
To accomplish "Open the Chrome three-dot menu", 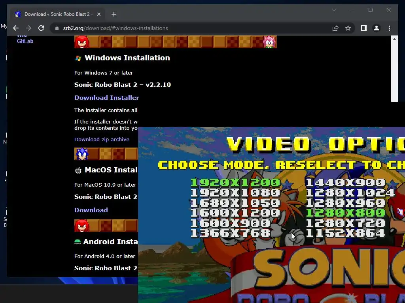I will (x=389, y=28).
